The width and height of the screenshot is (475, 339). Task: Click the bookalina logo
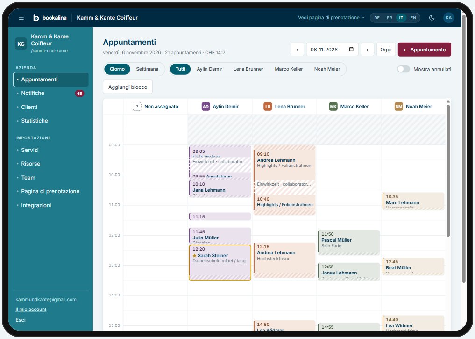(x=50, y=18)
